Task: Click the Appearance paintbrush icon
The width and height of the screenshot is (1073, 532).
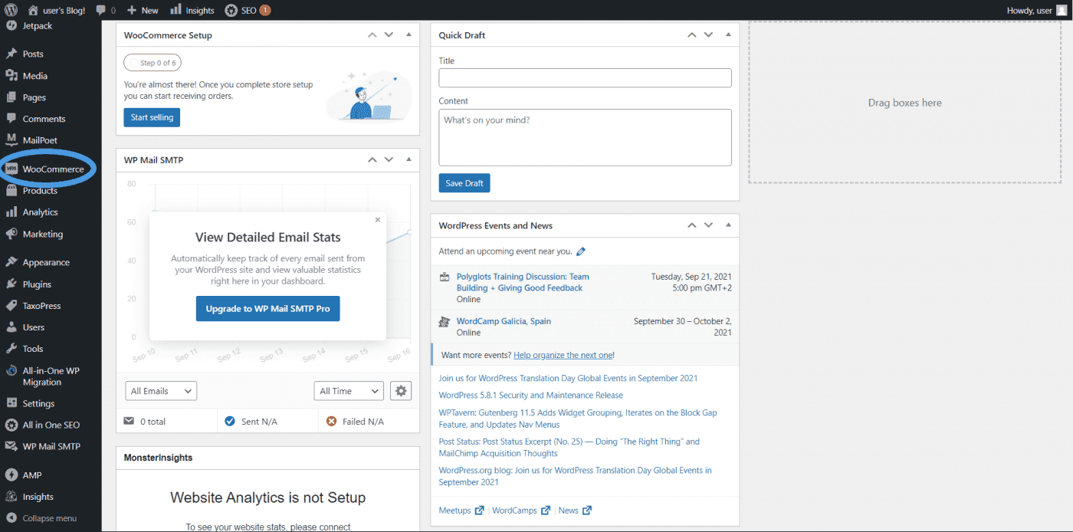Action: point(11,262)
